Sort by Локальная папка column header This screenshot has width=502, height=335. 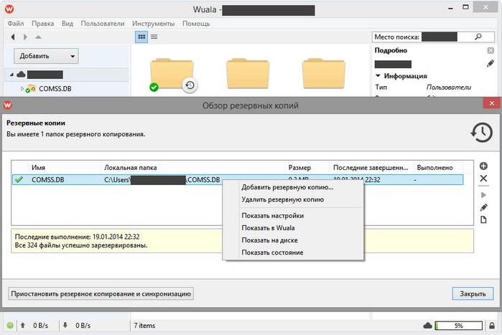pyautogui.click(x=130, y=168)
